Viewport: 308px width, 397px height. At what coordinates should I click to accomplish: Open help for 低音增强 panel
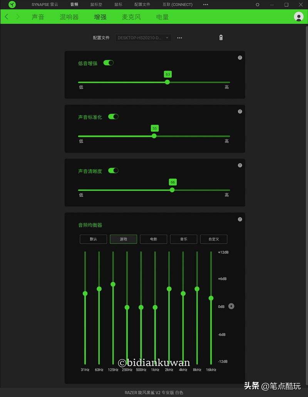240,58
